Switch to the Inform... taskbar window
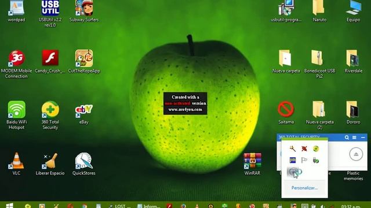371x208 pixels. tap(149, 206)
